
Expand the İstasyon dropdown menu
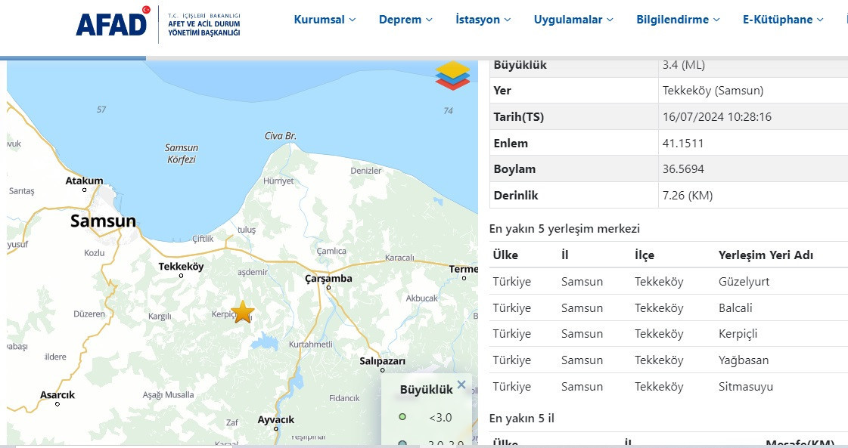coord(483,20)
